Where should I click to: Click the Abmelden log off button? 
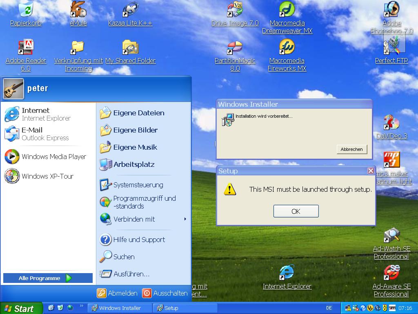[x=117, y=293]
